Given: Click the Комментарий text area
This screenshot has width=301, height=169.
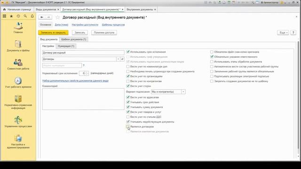Looking at the screenshot, I should tap(83, 99).
